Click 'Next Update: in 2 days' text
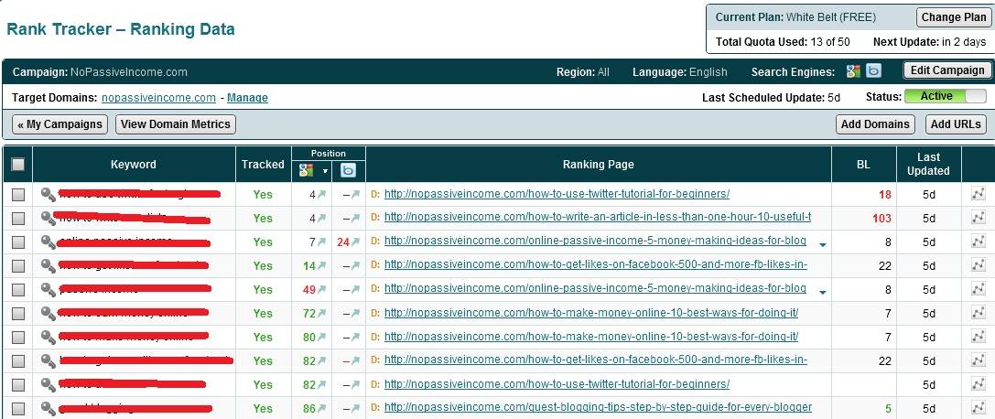The width and height of the screenshot is (995, 419). (x=930, y=42)
